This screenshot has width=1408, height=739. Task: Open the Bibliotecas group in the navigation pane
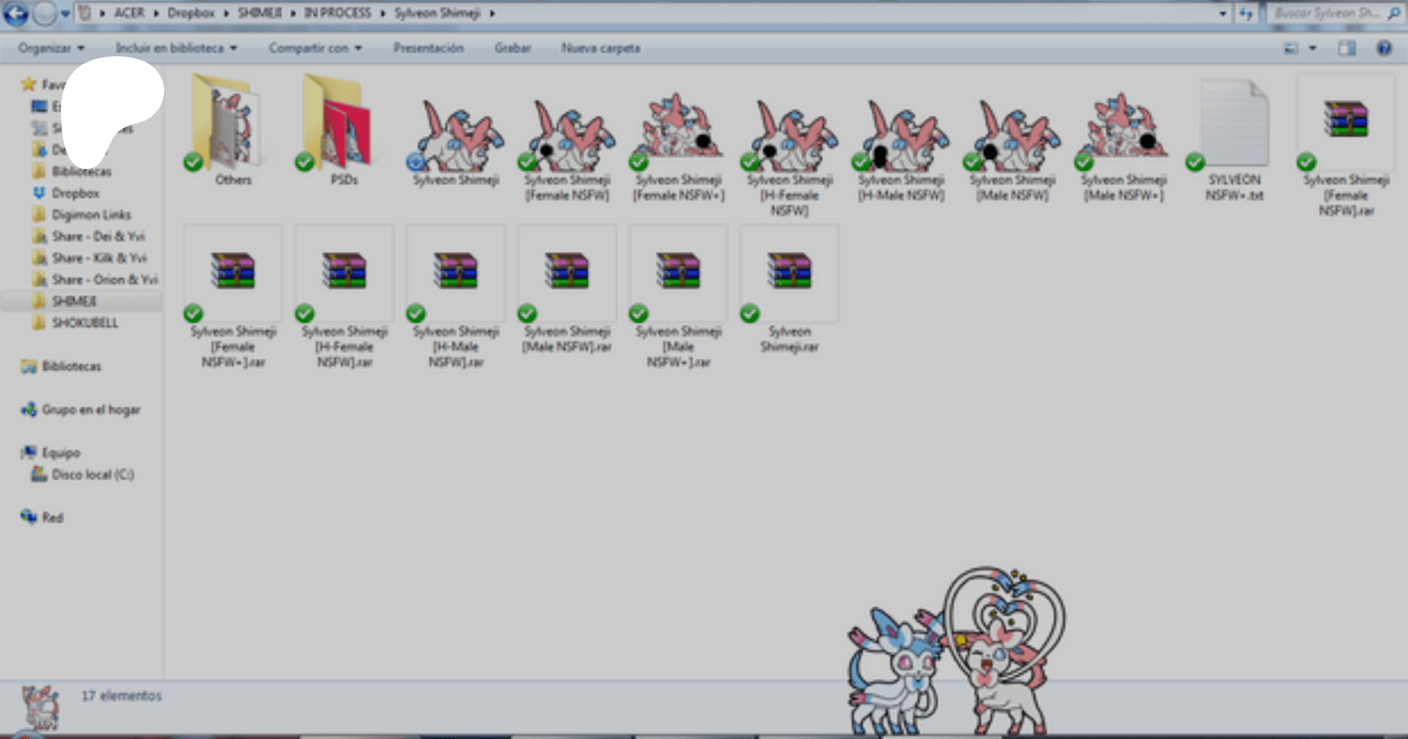[x=71, y=366]
